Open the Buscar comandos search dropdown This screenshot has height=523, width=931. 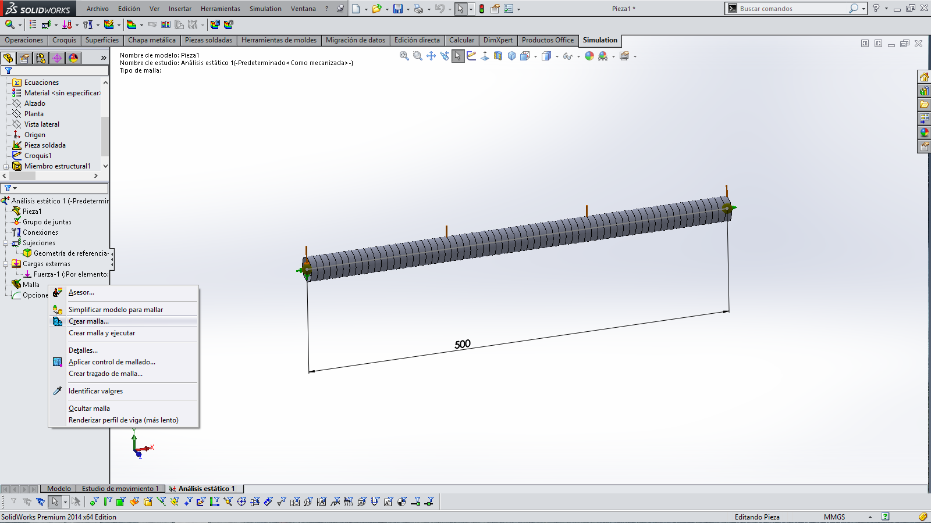point(864,9)
